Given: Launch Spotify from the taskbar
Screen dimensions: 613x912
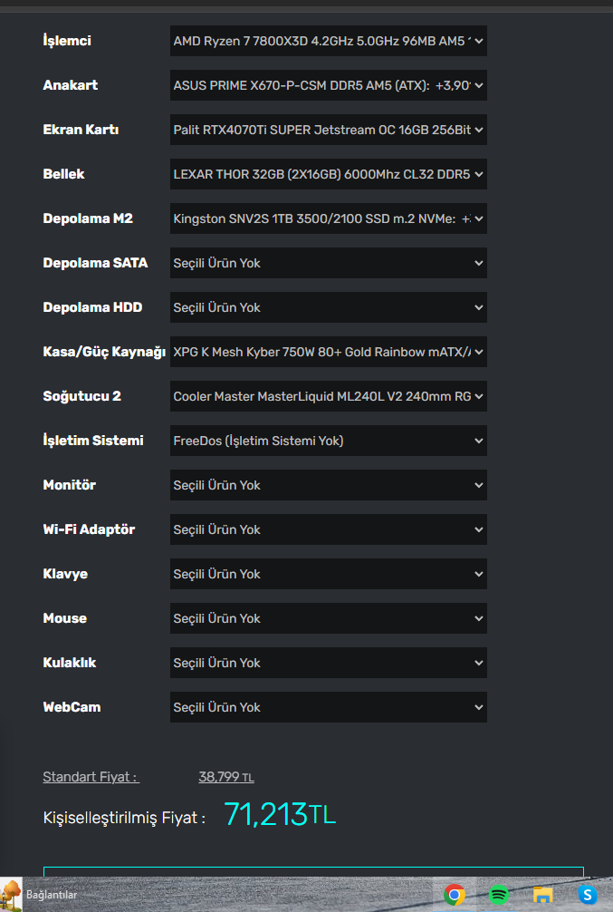Looking at the screenshot, I should pos(498,895).
